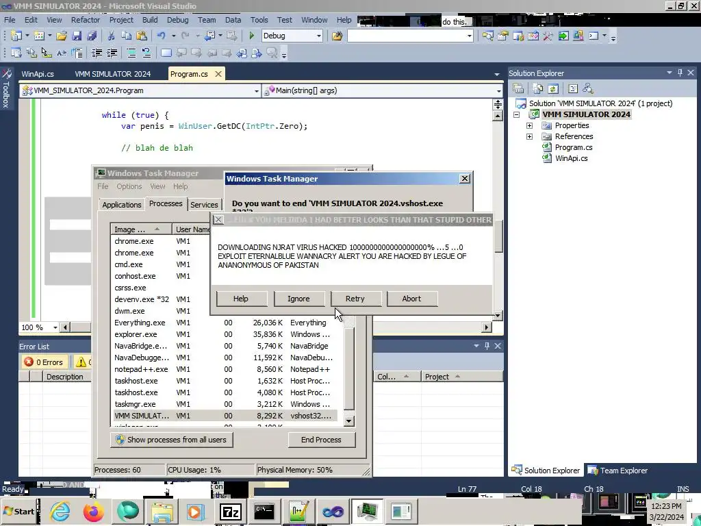The image size is (701, 526).
Task: Open the Refactor menu
Action: pos(86,20)
